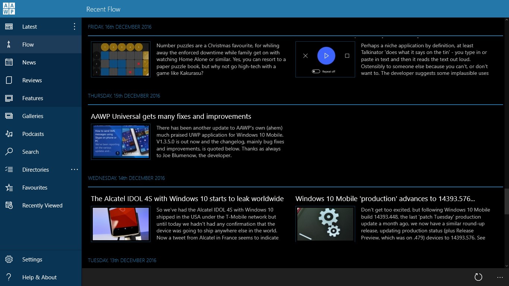Image resolution: width=509 pixels, height=286 pixels.
Task: Open the Podcasts section
Action: tap(33, 134)
